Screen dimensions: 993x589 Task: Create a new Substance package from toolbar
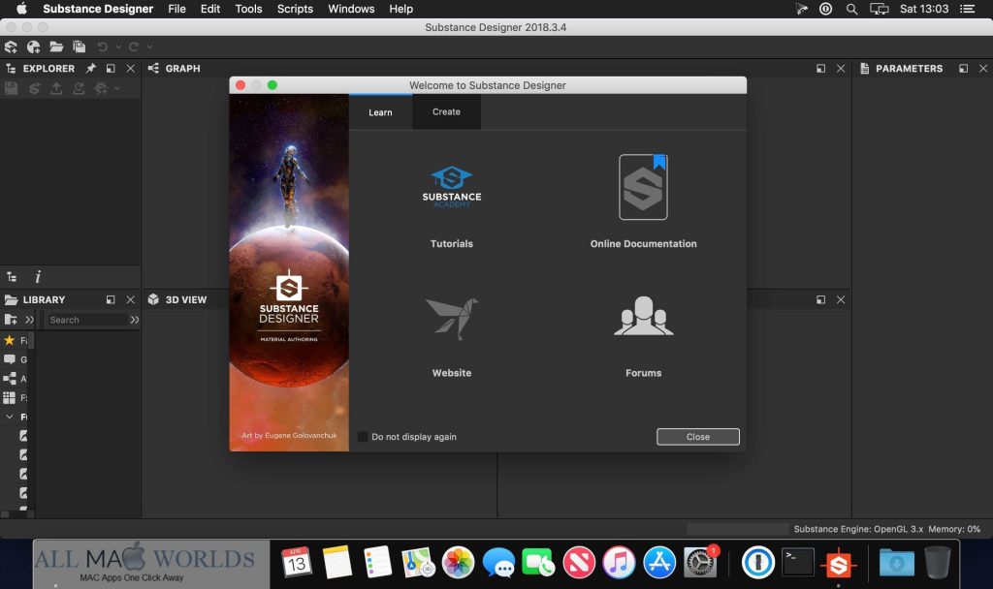(11, 46)
